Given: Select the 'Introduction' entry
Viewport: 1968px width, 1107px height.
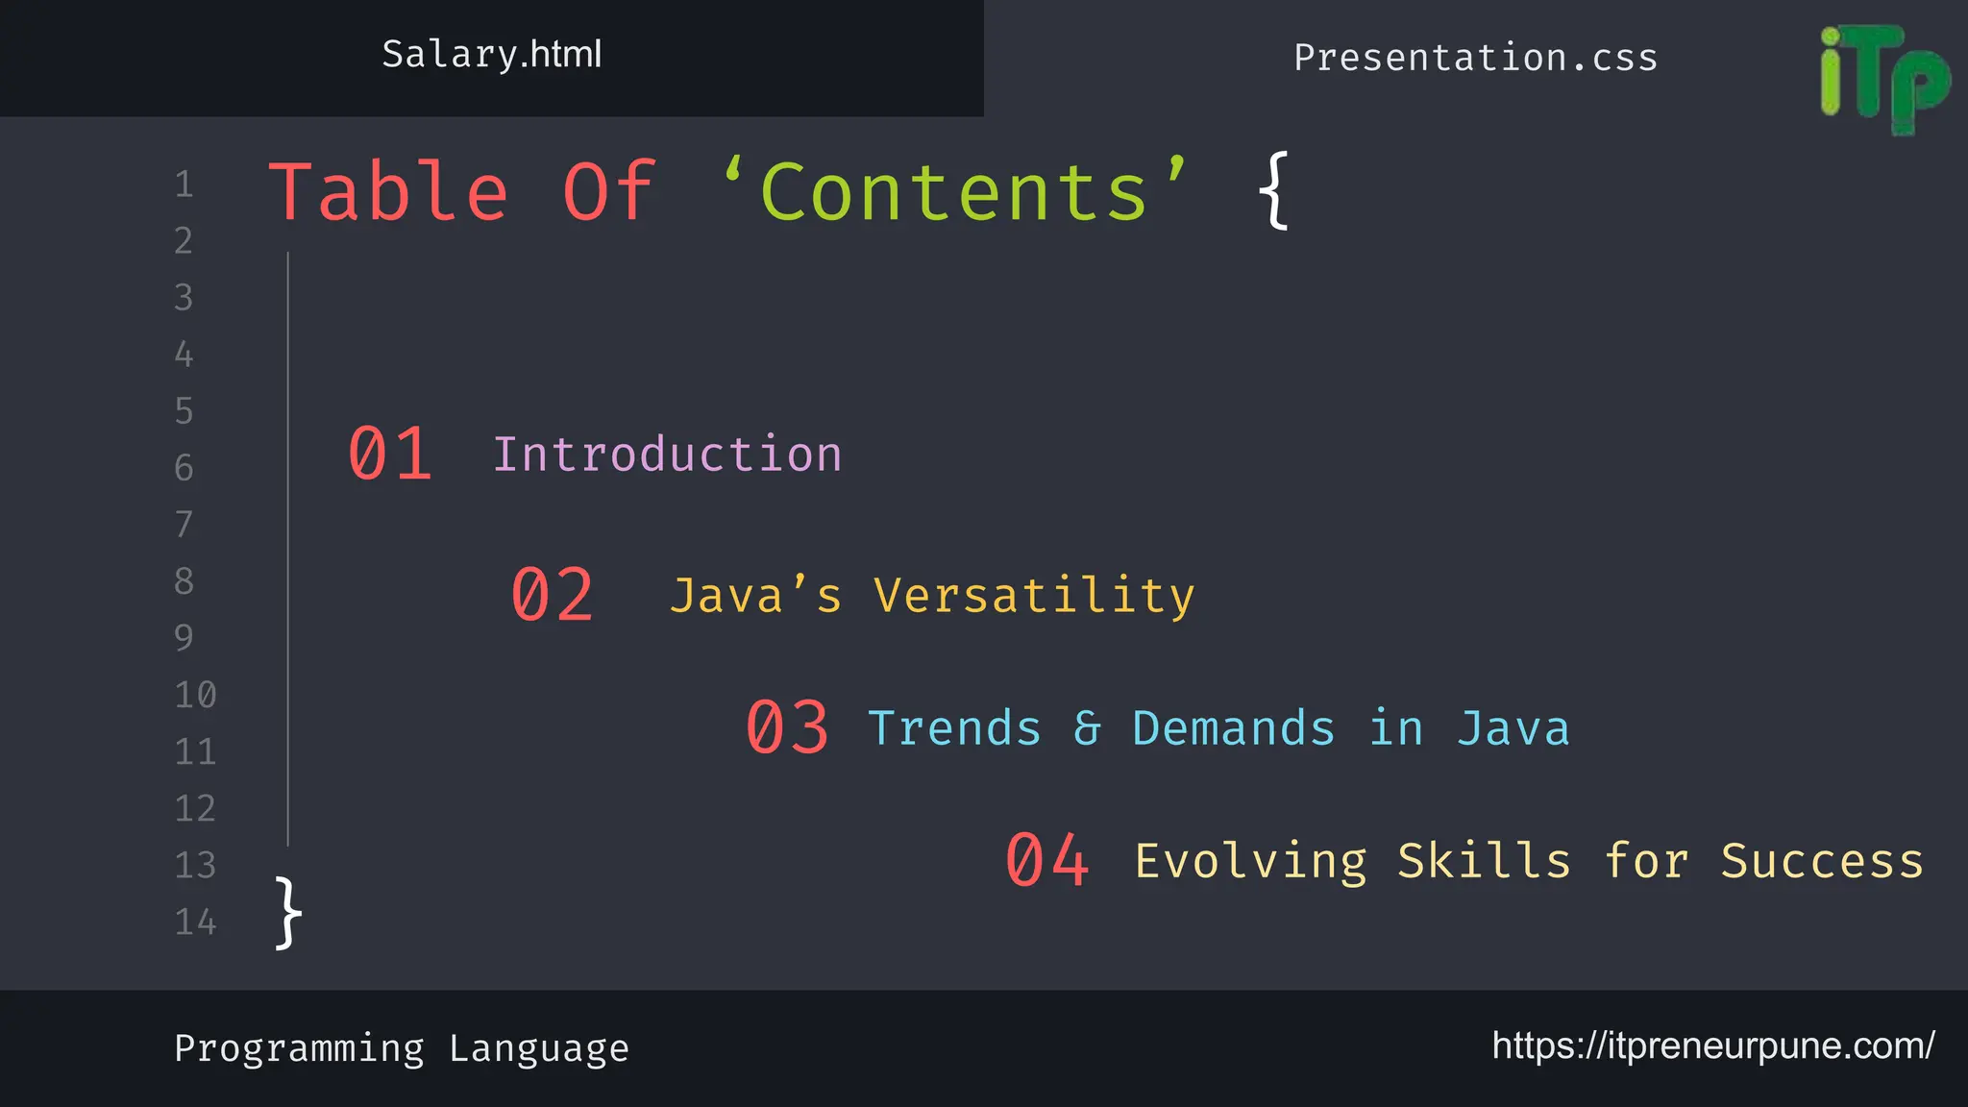Looking at the screenshot, I should pos(667,454).
